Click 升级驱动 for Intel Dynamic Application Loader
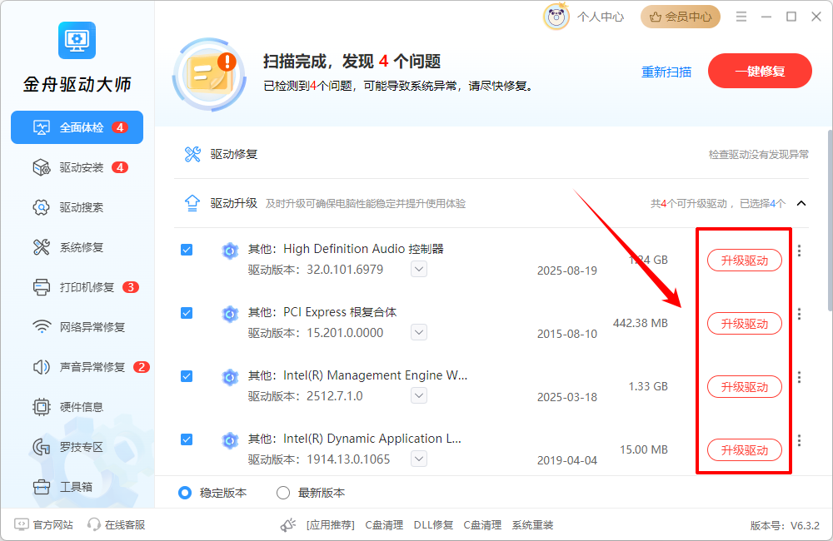 tap(744, 449)
